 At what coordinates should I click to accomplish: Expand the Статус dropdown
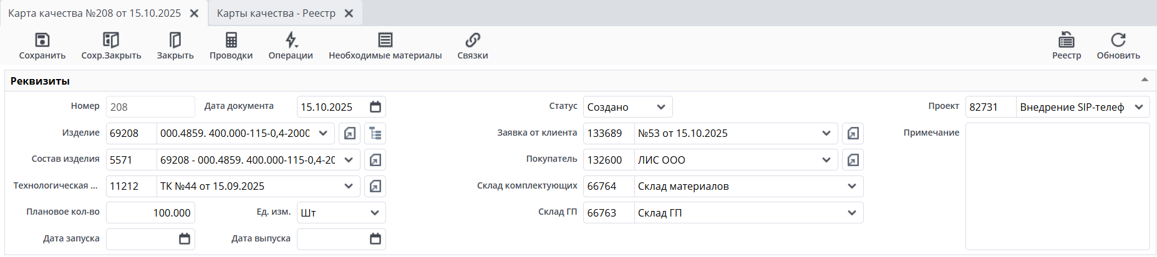coord(661,107)
